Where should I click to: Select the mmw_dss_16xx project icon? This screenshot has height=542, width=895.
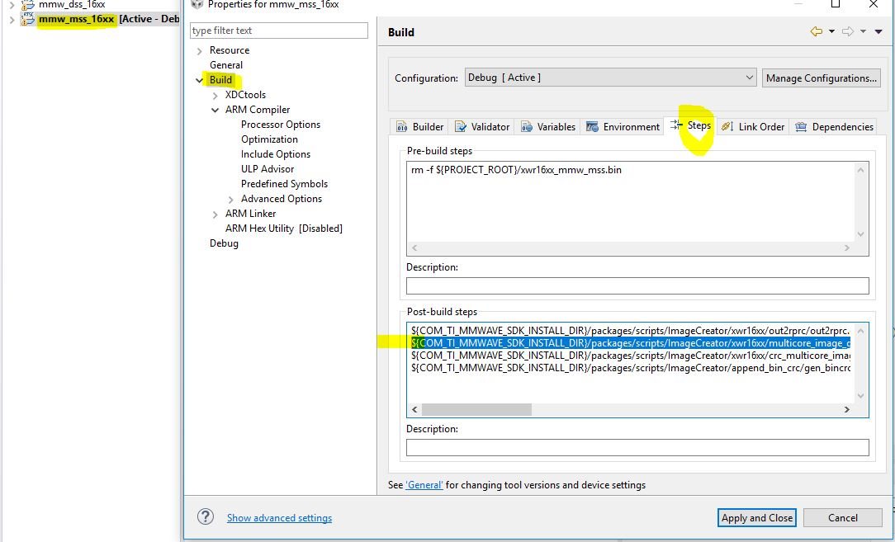coord(26,5)
